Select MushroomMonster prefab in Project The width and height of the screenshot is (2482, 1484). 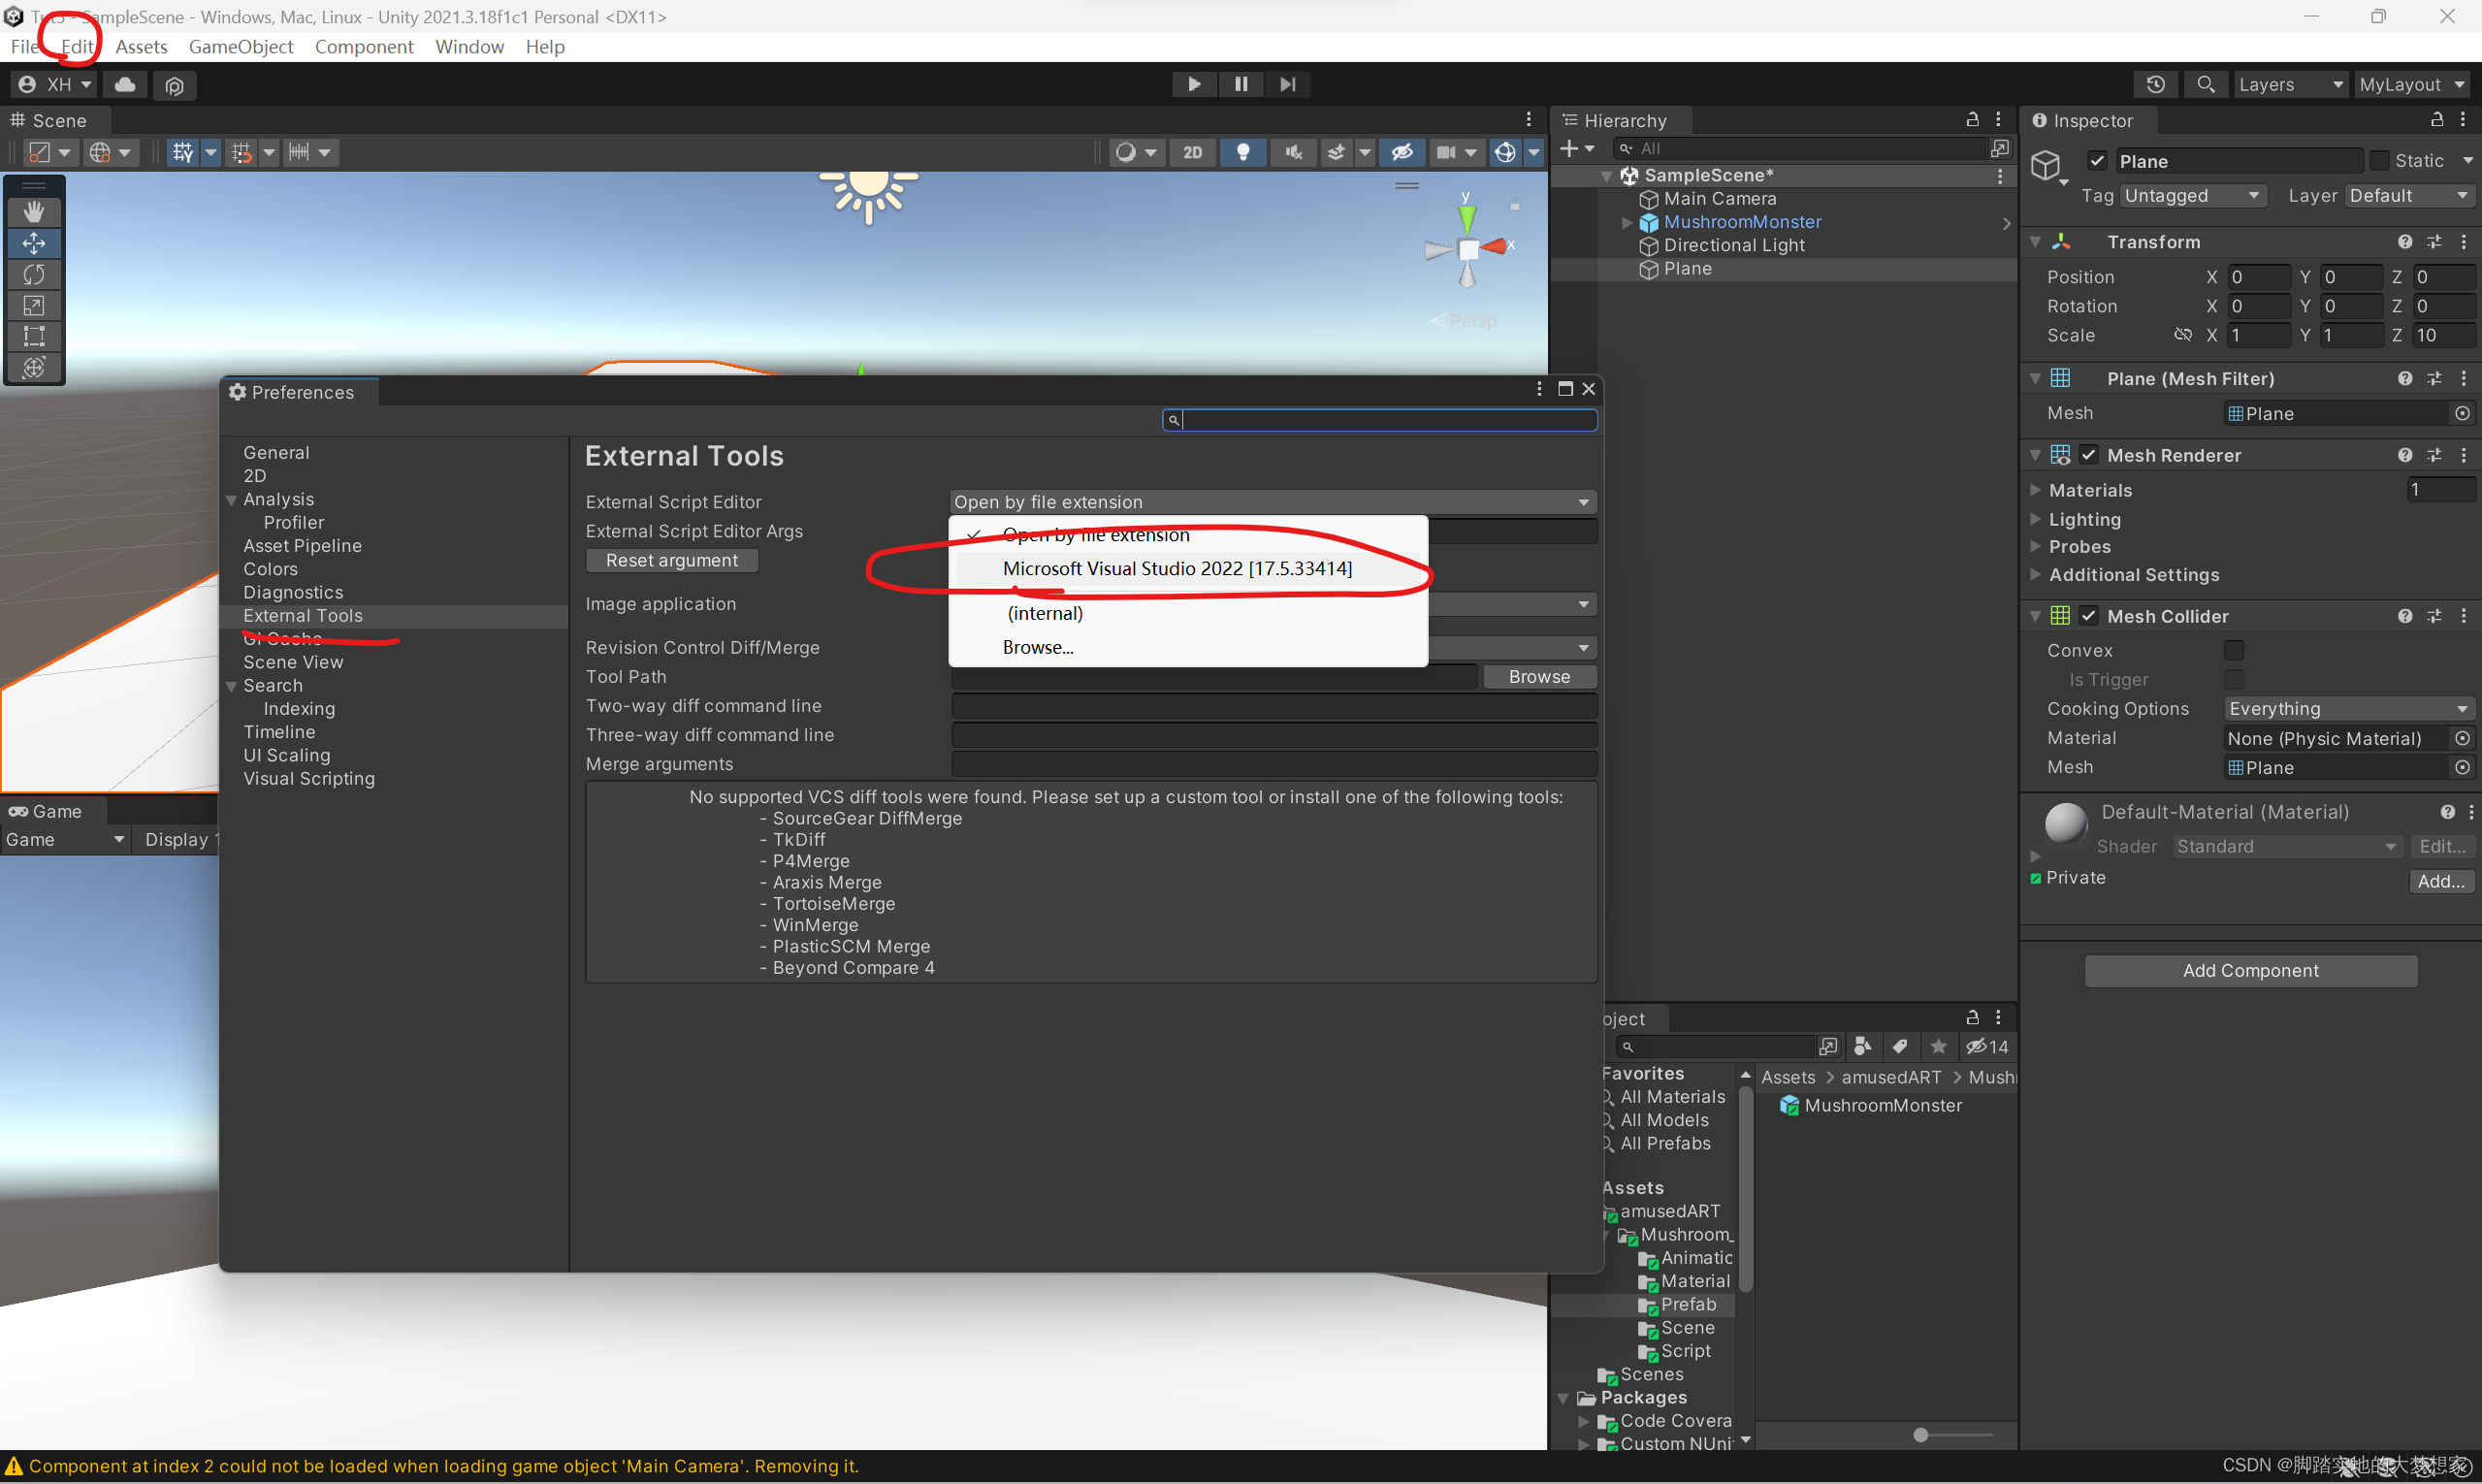[x=1870, y=1105]
